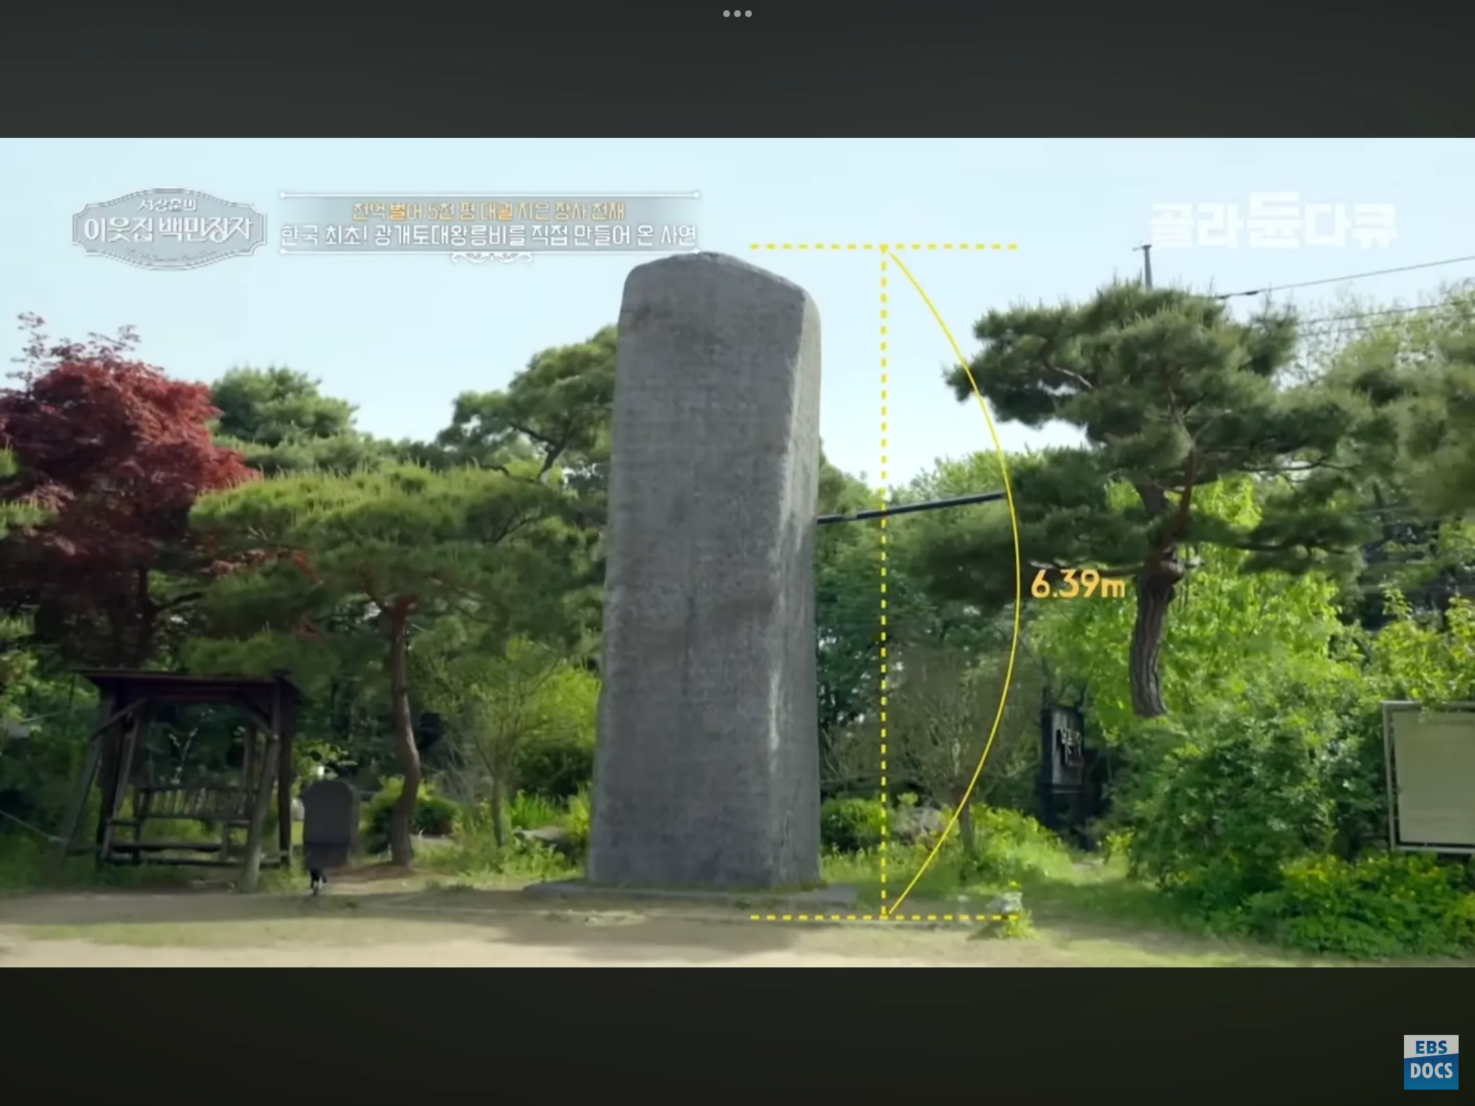This screenshot has width=1475, height=1106.
Task: Tap the caption about 광개토대왕릉비
Action: (490, 236)
